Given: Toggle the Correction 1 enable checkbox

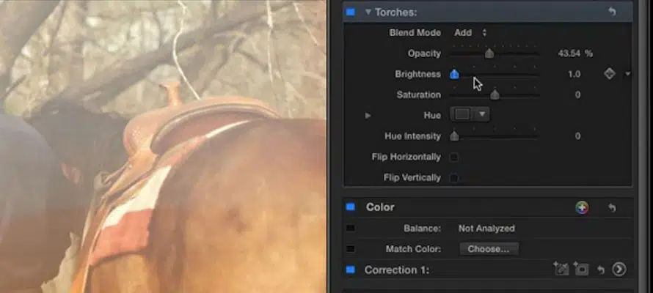Looking at the screenshot, I should point(350,270).
